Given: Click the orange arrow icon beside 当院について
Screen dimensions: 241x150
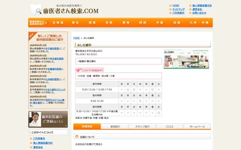Looking at the screenshot, I should tap(76, 137).
